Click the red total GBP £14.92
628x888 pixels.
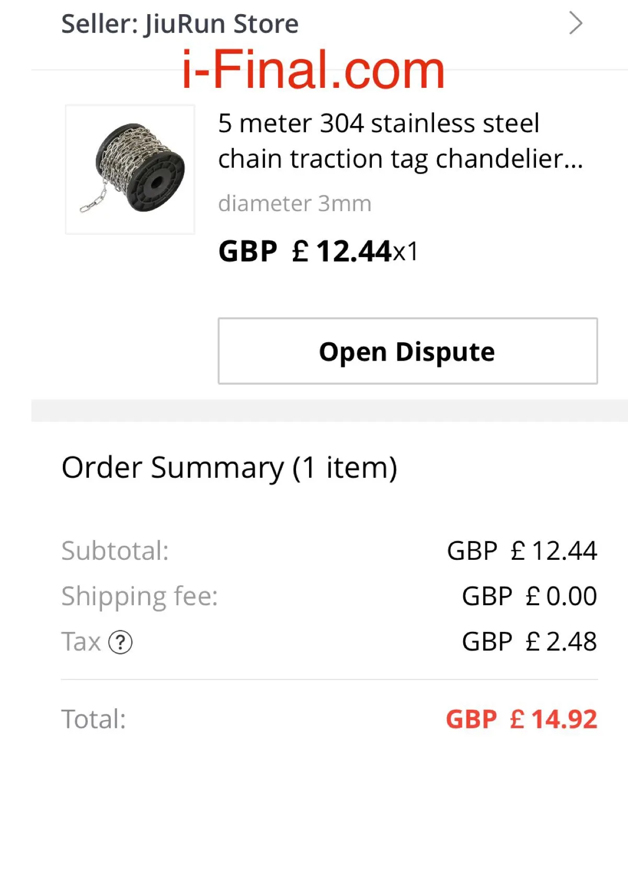click(x=521, y=719)
